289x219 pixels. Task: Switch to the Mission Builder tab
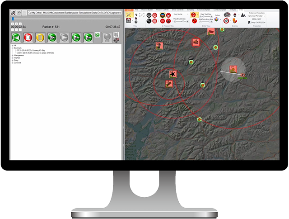coord(147,10)
